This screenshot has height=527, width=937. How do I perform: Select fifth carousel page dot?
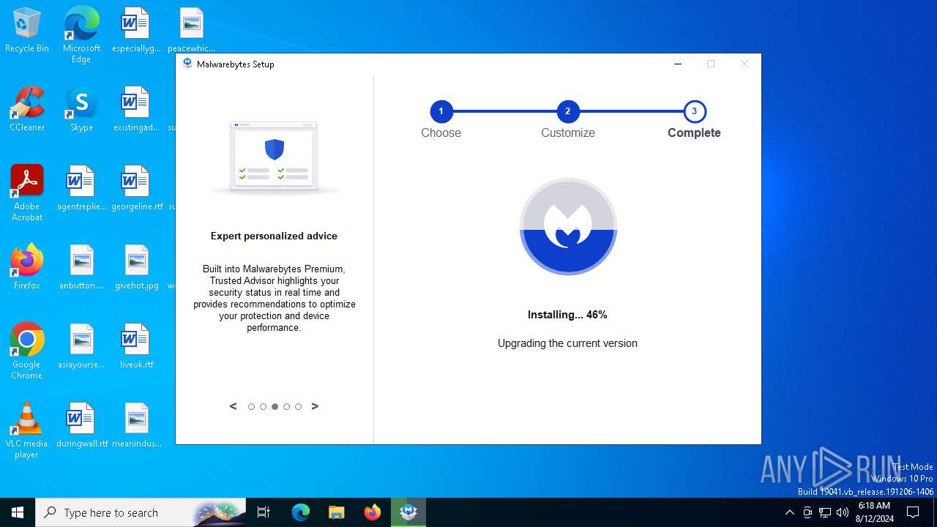[298, 407]
